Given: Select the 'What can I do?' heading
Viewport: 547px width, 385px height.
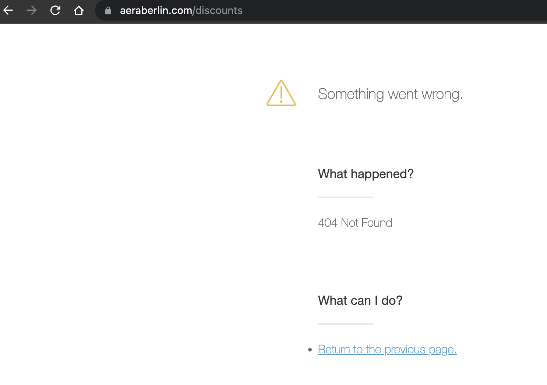Looking at the screenshot, I should [x=360, y=300].
